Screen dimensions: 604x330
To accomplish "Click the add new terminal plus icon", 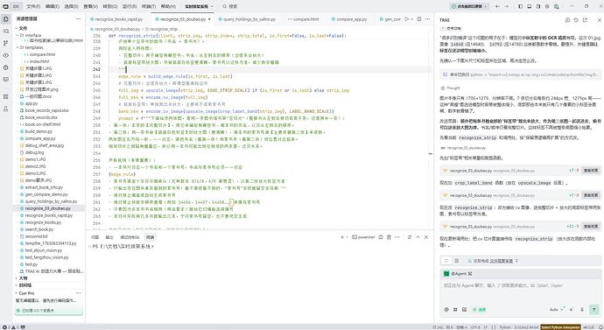I will click(x=341, y=237).
